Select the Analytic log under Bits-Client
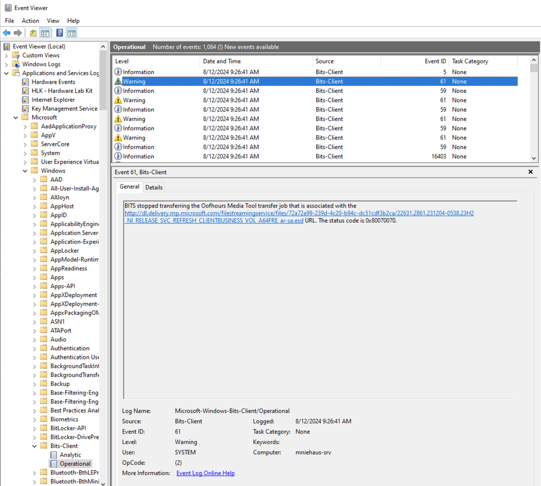This screenshot has width=541, height=486. (x=70, y=455)
